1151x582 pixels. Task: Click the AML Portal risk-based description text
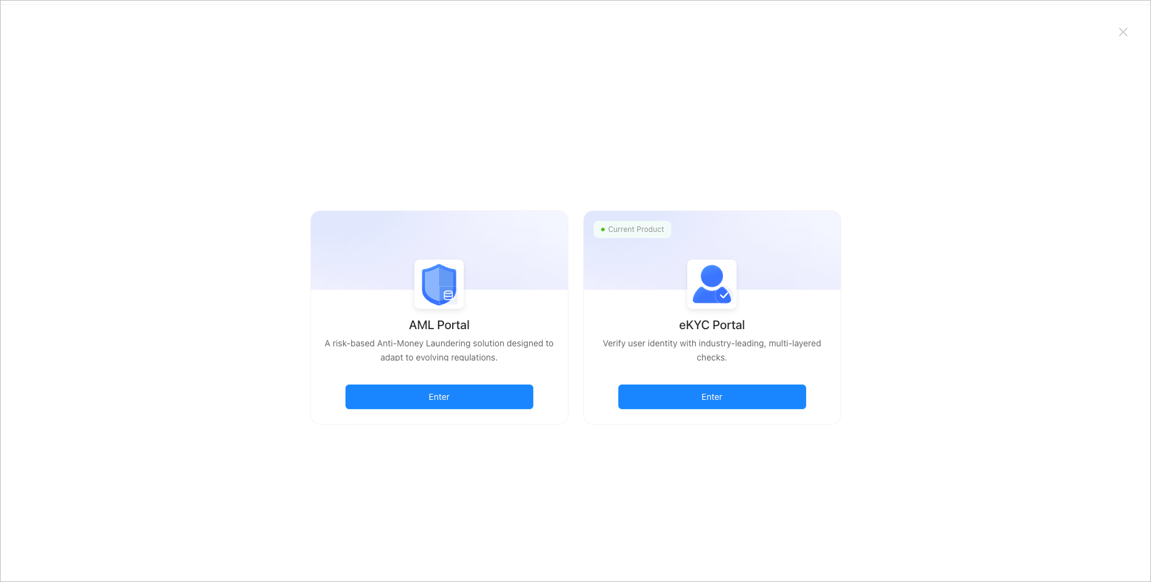point(439,350)
